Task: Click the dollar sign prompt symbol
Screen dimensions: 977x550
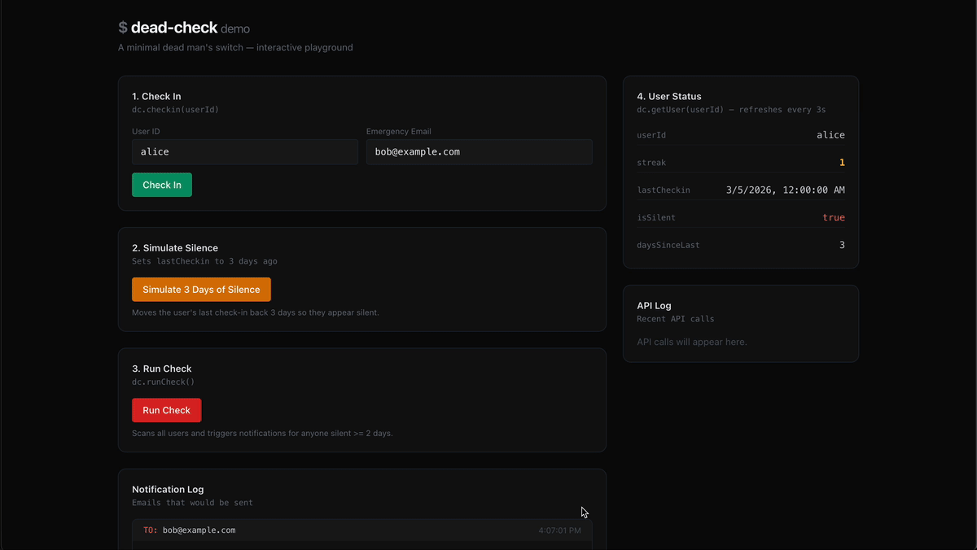Action: point(123,28)
